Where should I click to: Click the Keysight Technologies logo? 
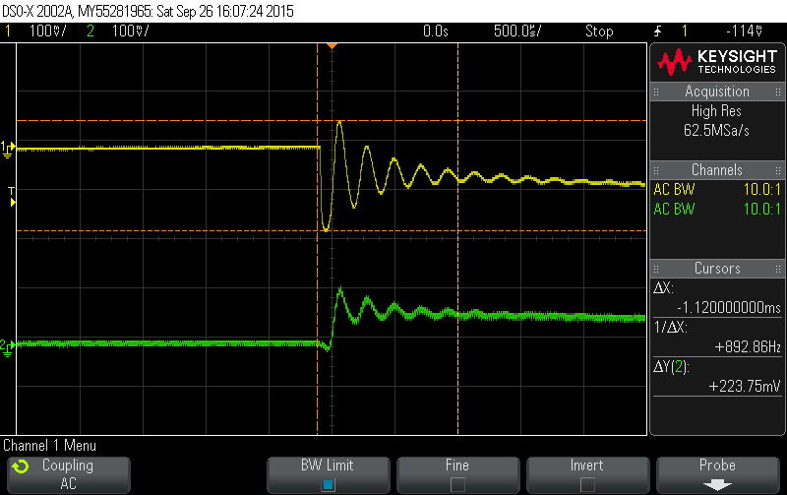tap(717, 62)
